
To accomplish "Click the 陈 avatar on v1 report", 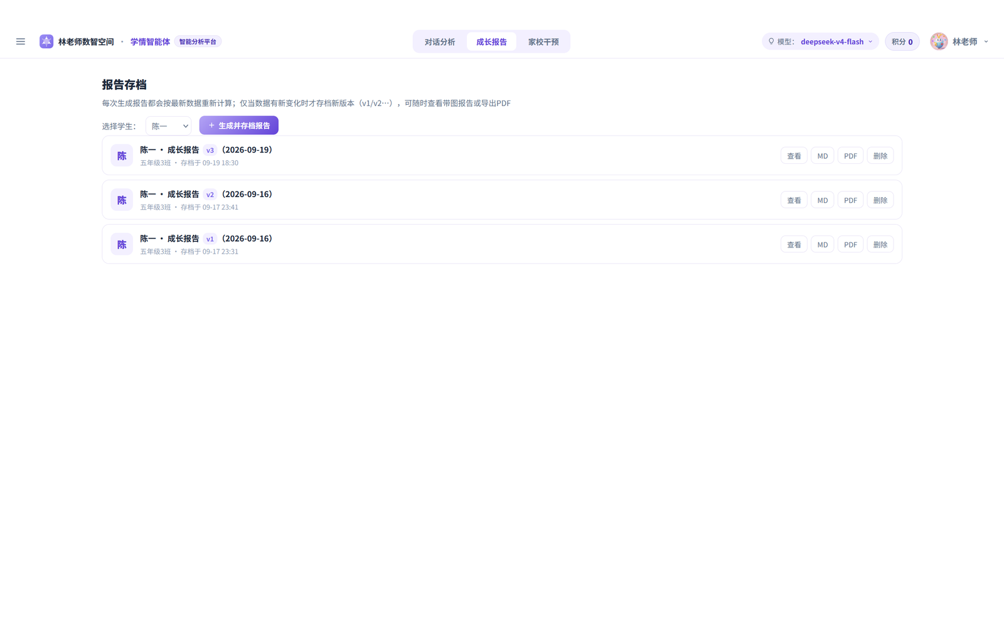I will [x=122, y=244].
